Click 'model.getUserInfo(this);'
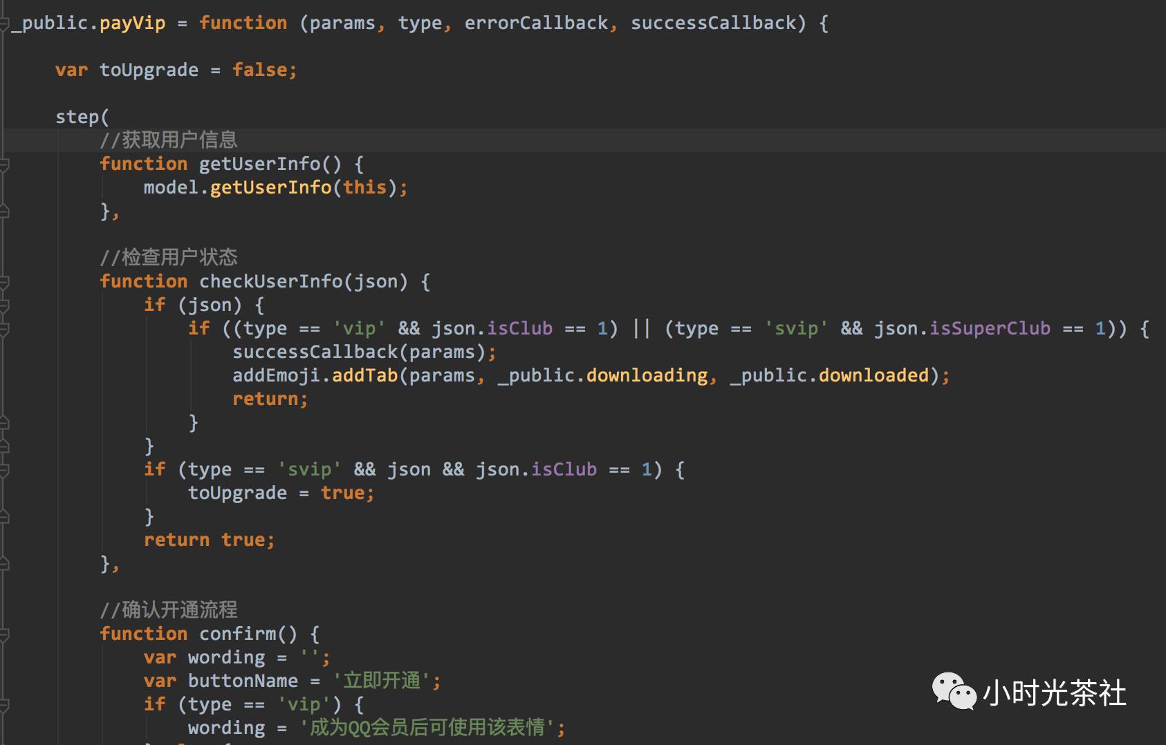The image size is (1166, 745). [x=276, y=188]
